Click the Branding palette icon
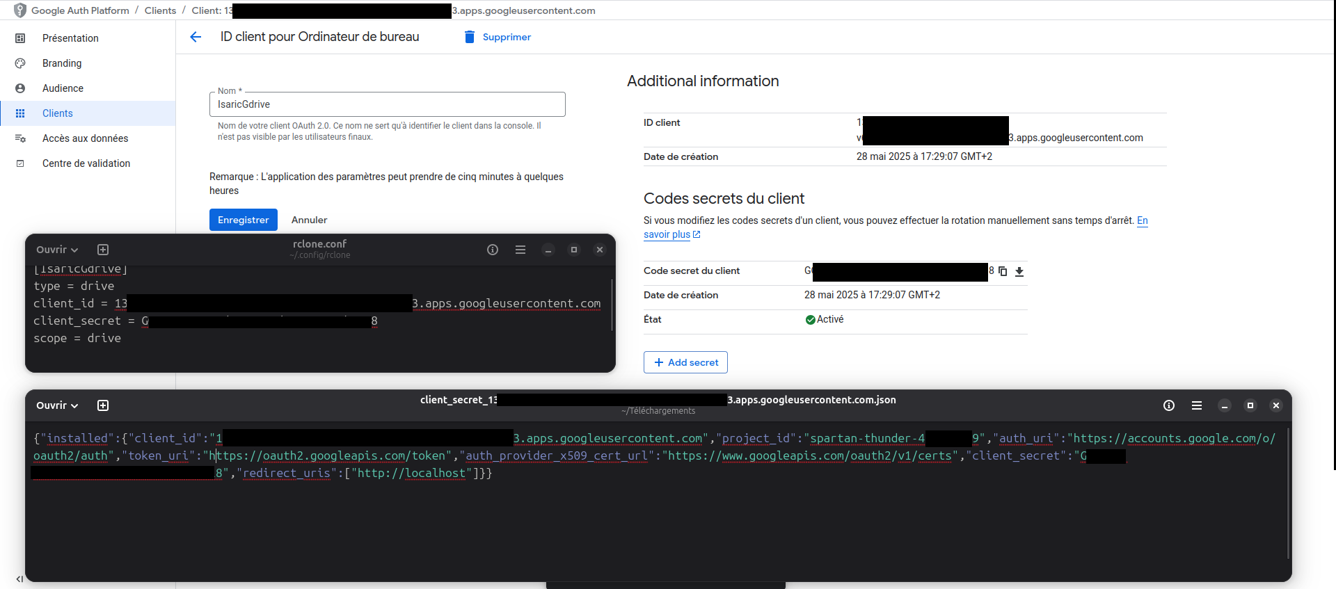The image size is (1336, 589). 20,63
